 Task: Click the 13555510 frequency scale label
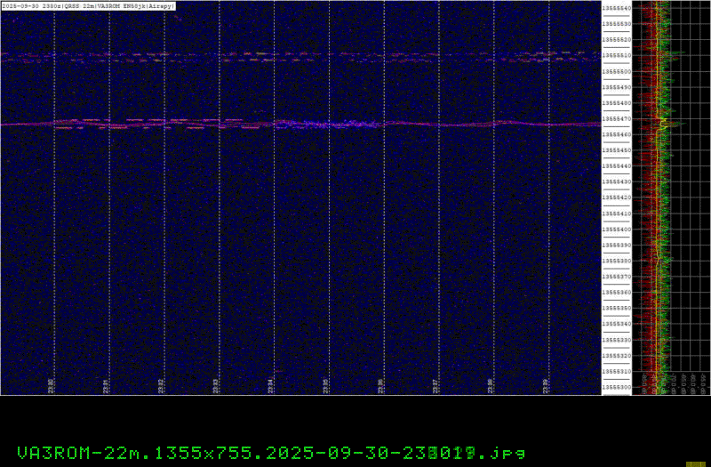tap(617, 55)
